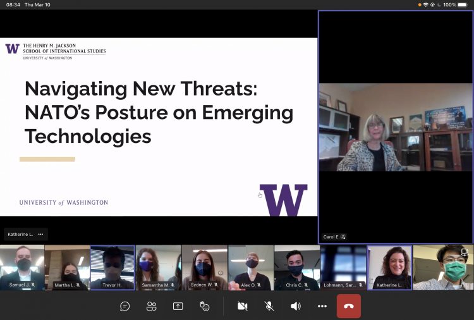Open the share content icon

[178, 306]
